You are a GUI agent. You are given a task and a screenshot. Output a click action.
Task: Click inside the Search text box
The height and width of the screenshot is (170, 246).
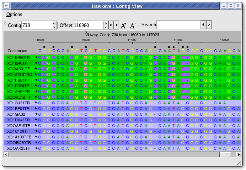pos(178,25)
